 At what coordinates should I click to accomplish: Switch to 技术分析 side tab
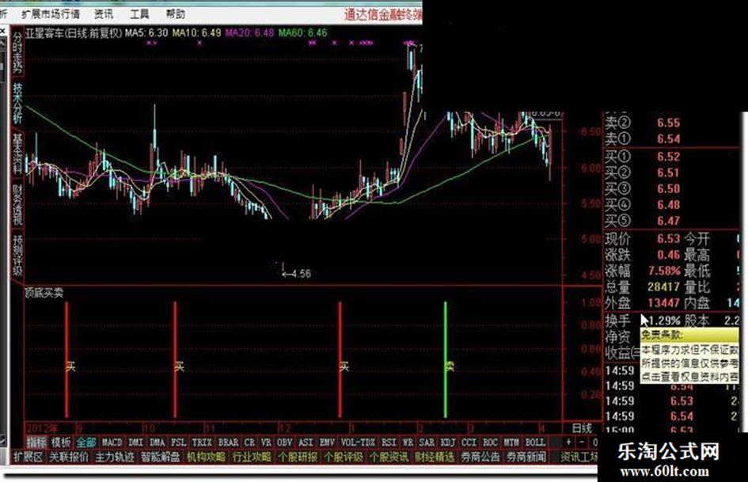[x=17, y=104]
